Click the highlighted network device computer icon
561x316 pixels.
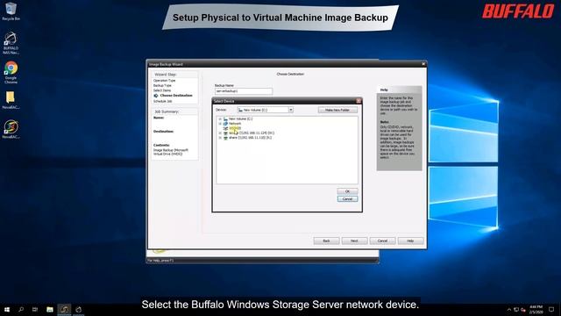point(225,128)
